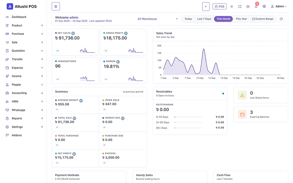Click the Net Profit info icon
This screenshot has height=183, width=293.
click(74, 154)
